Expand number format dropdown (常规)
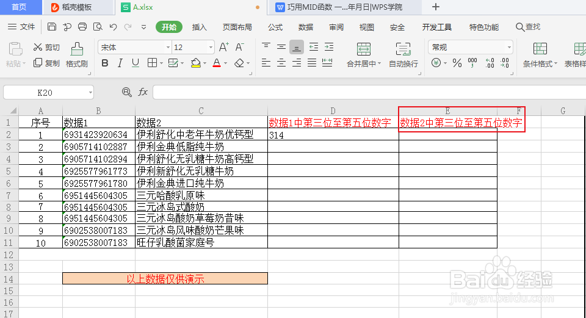The height and width of the screenshot is (318, 586). (x=509, y=48)
